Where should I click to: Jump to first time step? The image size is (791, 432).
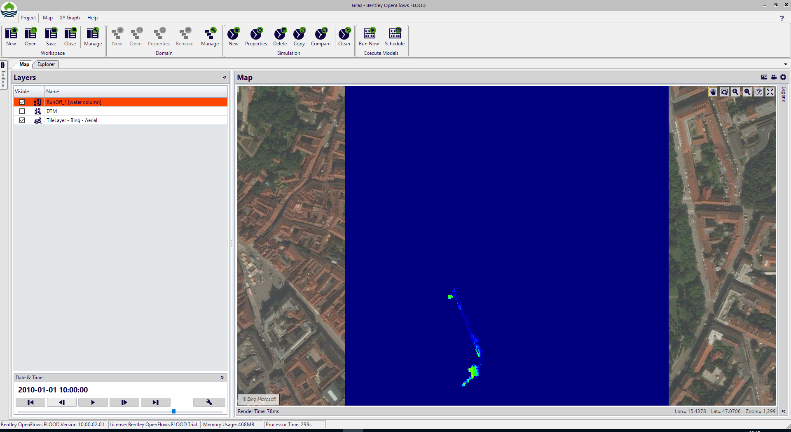click(30, 402)
